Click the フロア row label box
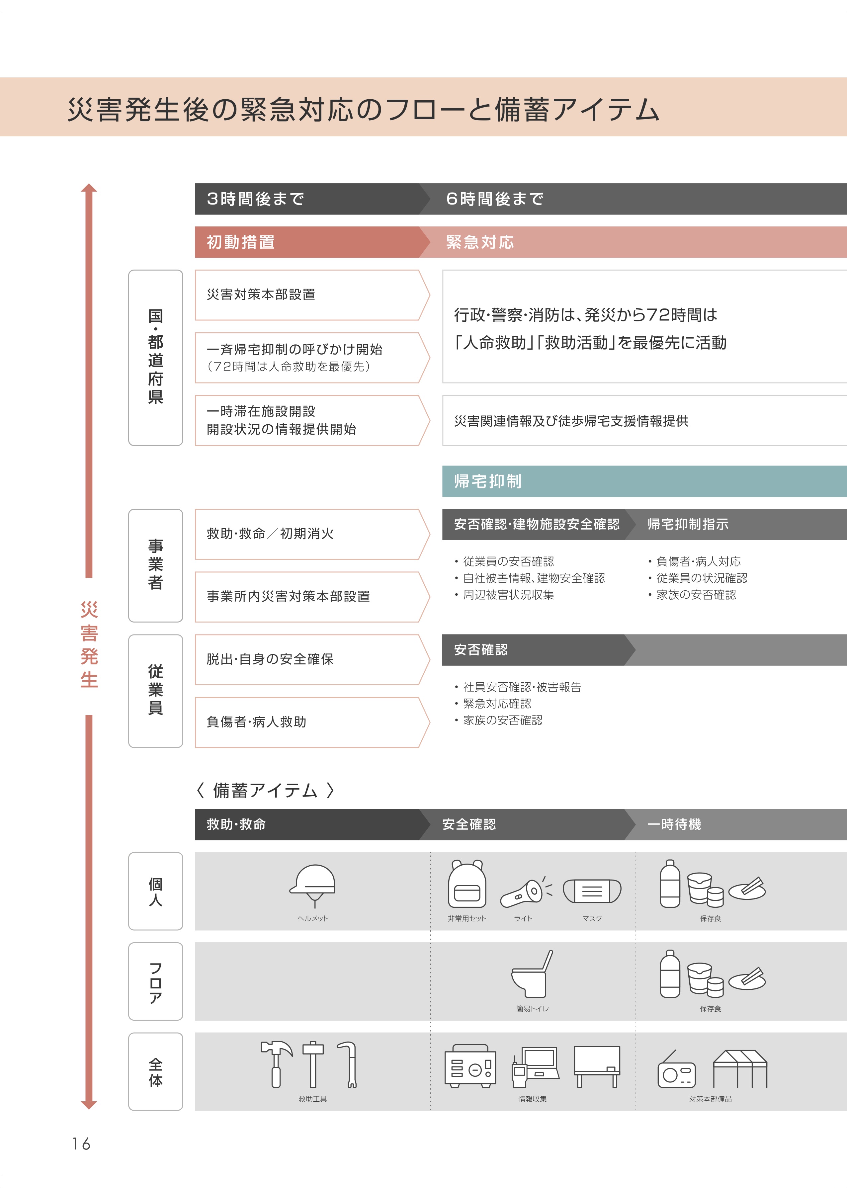847x1188 pixels. pyautogui.click(x=155, y=981)
